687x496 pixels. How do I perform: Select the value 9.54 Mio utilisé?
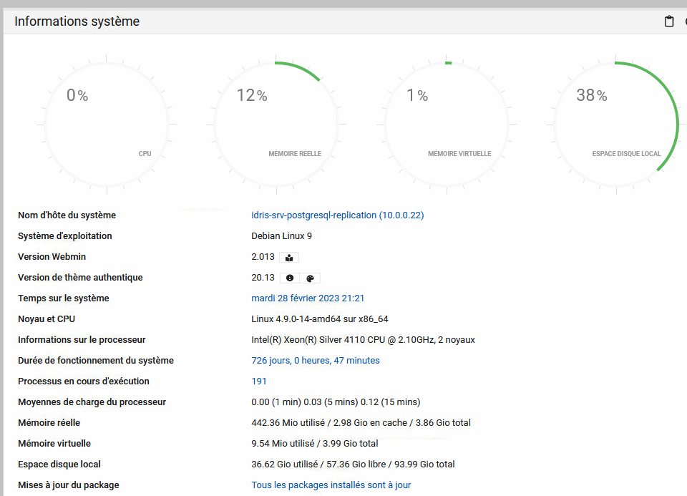point(283,444)
